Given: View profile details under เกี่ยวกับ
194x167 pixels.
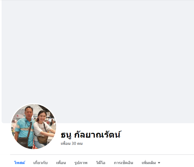Looking at the screenshot, I should [40, 162].
